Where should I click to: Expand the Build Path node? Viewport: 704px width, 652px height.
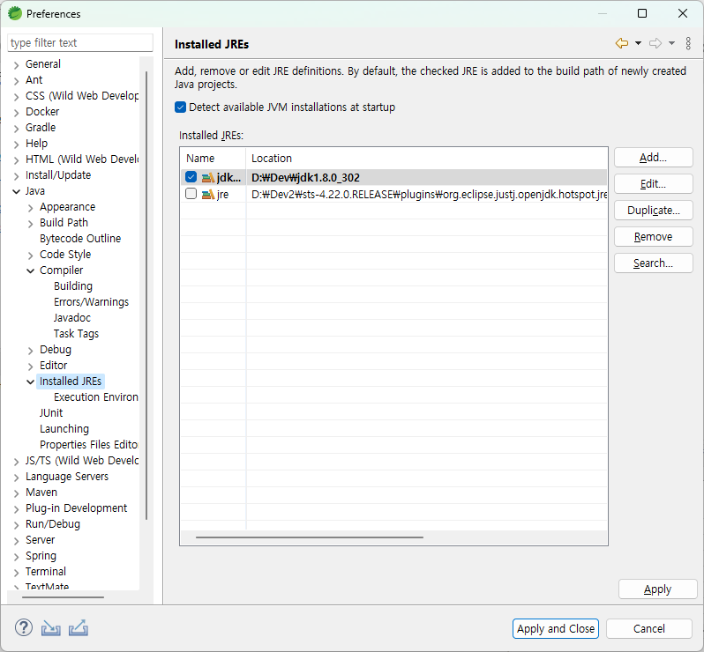pos(31,223)
